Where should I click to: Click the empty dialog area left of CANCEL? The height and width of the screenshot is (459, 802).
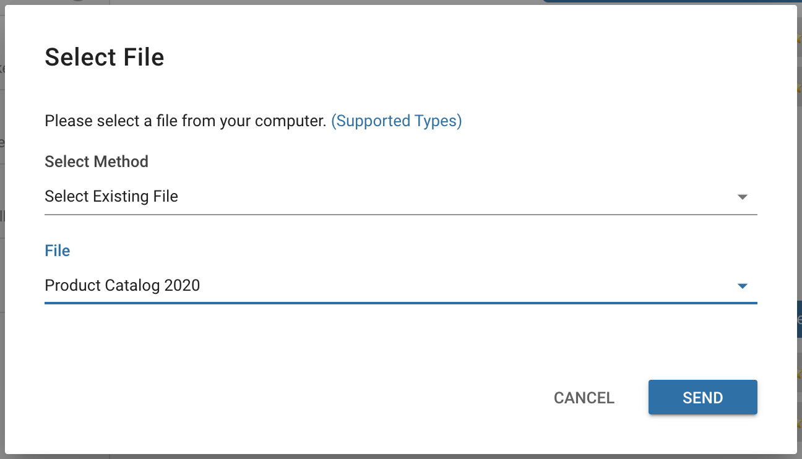(278, 398)
